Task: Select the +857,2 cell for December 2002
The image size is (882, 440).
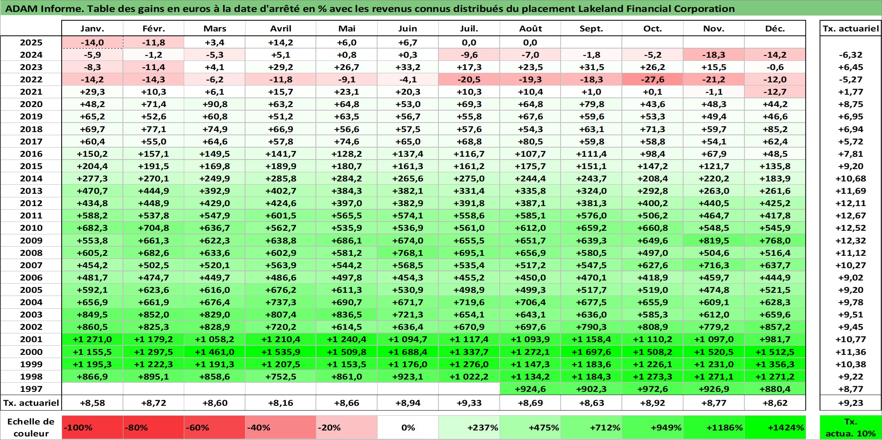Action: pos(775,327)
